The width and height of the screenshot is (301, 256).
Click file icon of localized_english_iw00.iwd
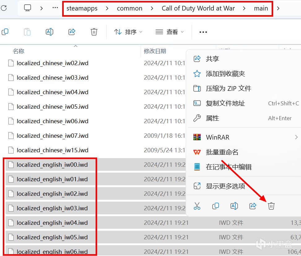coord(11,165)
